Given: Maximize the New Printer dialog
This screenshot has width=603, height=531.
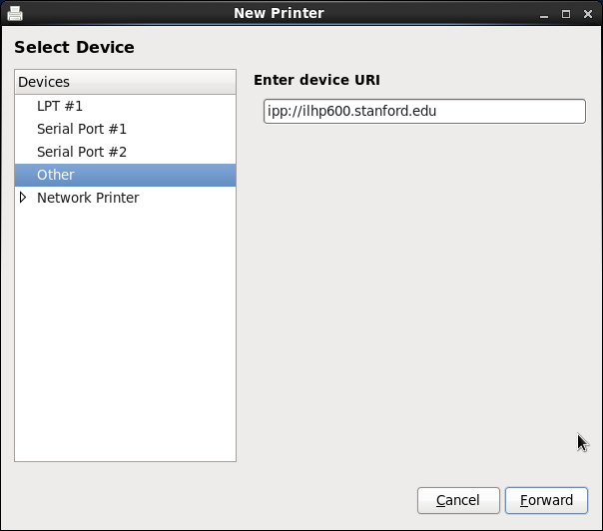Looking at the screenshot, I should point(566,14).
